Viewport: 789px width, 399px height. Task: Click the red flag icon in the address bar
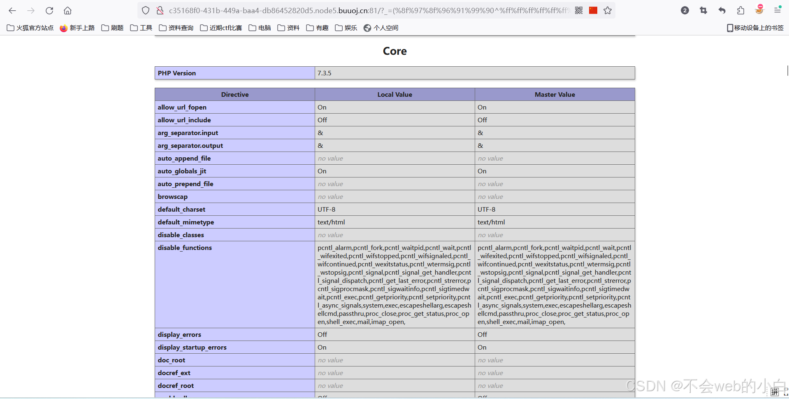[593, 10]
